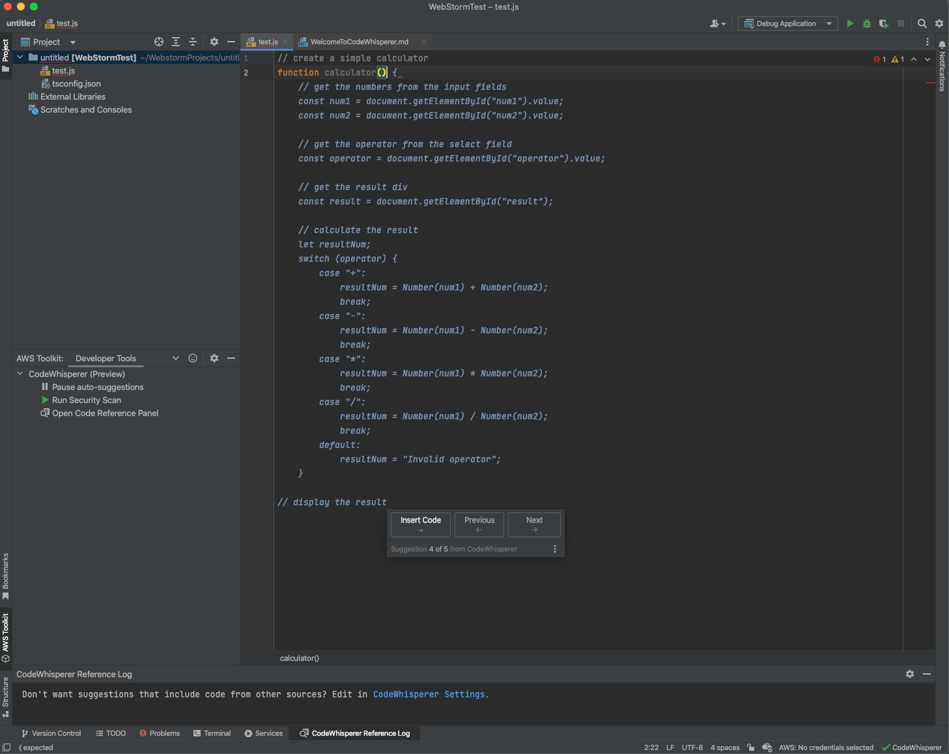
Task: Open the Code With Me dropdown arrow
Action: pyautogui.click(x=724, y=24)
